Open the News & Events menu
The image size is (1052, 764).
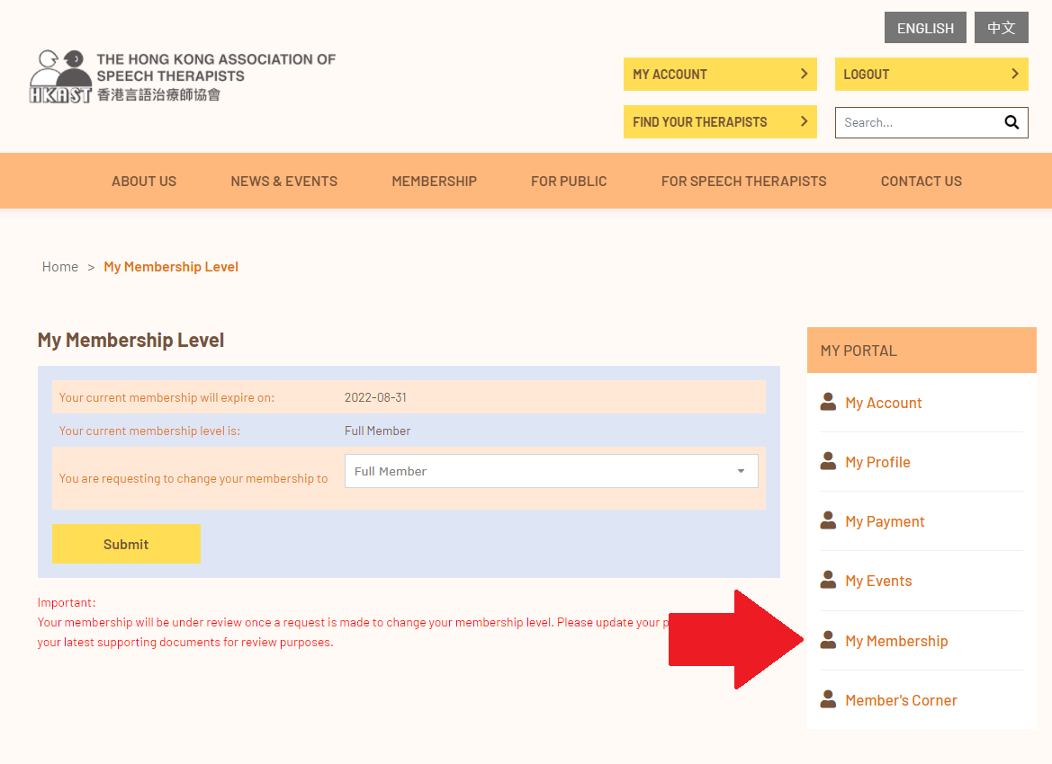coord(283,181)
